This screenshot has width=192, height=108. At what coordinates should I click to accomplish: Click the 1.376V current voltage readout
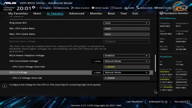click(97, 62)
